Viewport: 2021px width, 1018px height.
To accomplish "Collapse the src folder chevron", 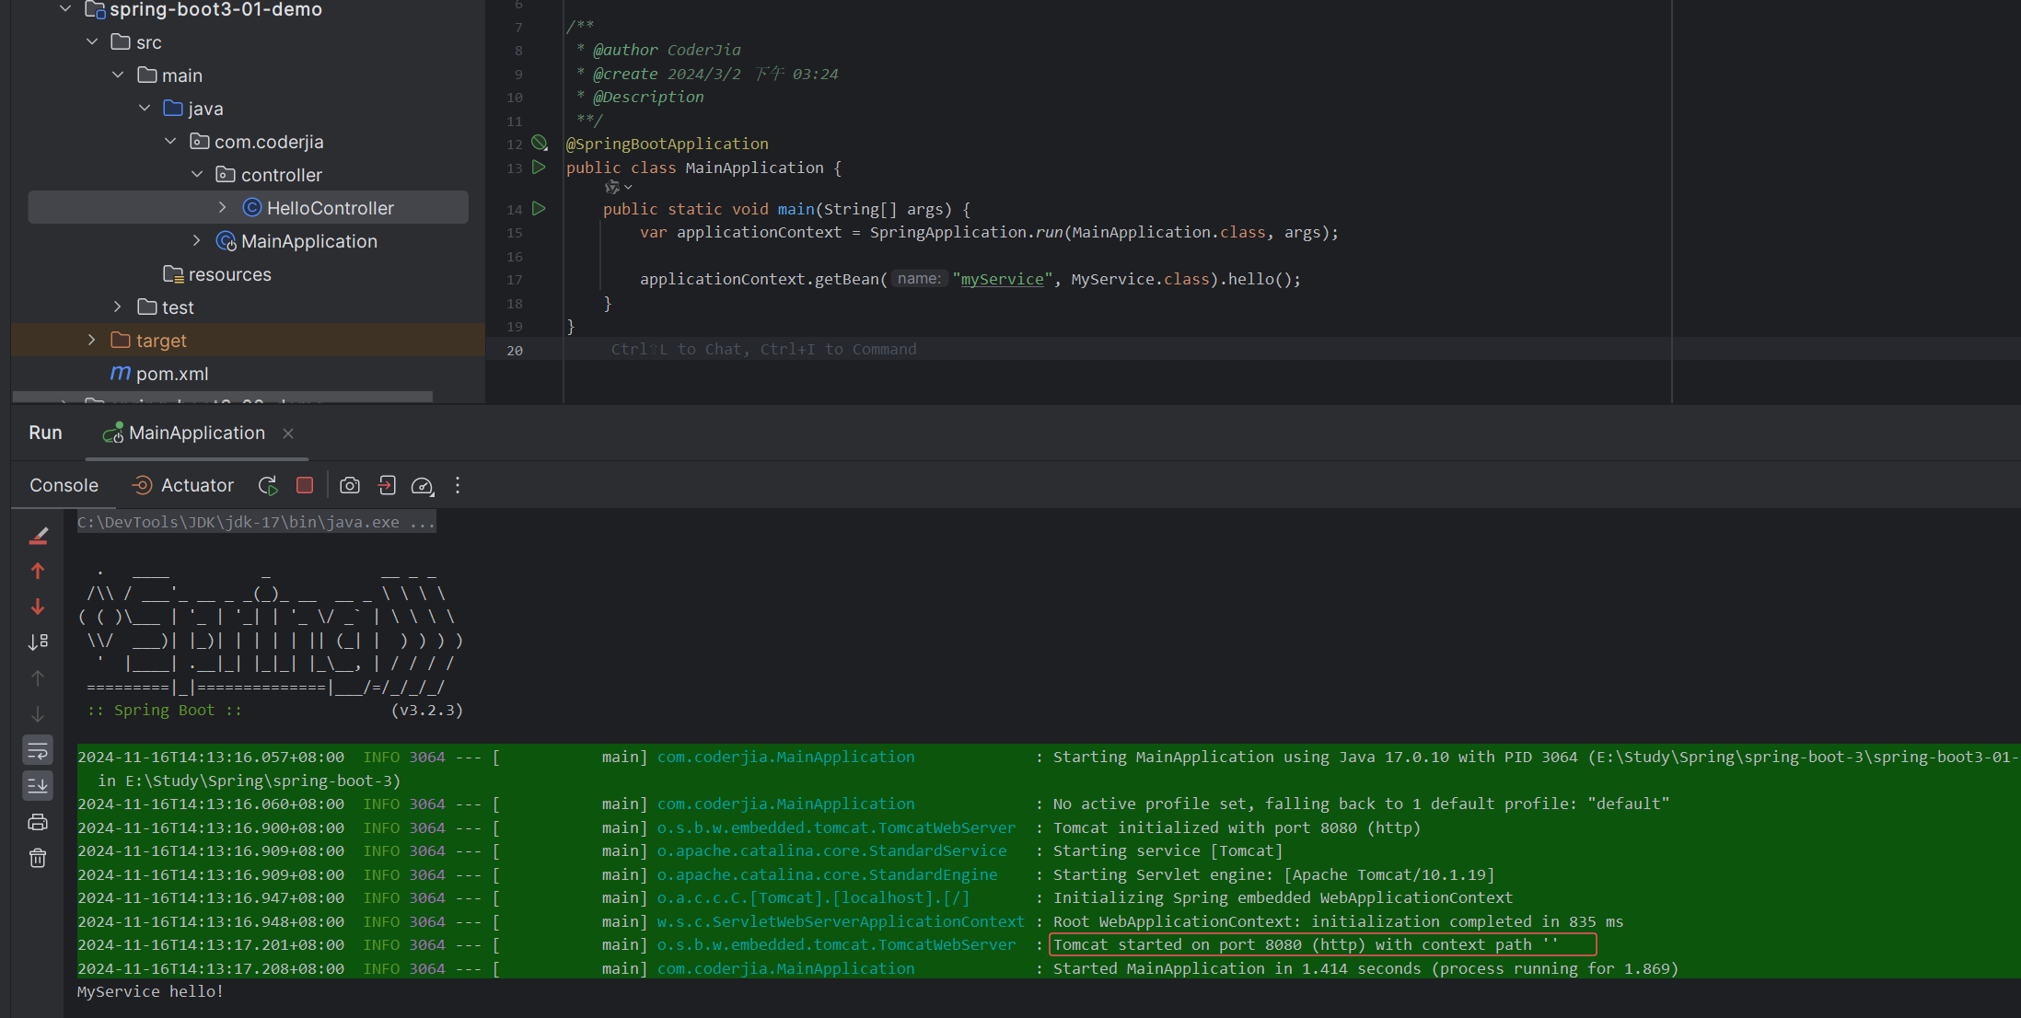I will 92,42.
